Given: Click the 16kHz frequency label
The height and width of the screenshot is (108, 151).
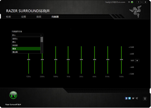Looking at the screenshot, I should tap(121, 77).
